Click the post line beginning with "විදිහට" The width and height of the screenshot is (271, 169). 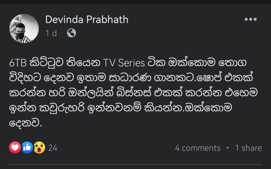tap(131, 78)
